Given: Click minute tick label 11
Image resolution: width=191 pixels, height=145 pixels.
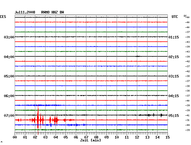Looking at the screenshot, I should click(x=127, y=137).
